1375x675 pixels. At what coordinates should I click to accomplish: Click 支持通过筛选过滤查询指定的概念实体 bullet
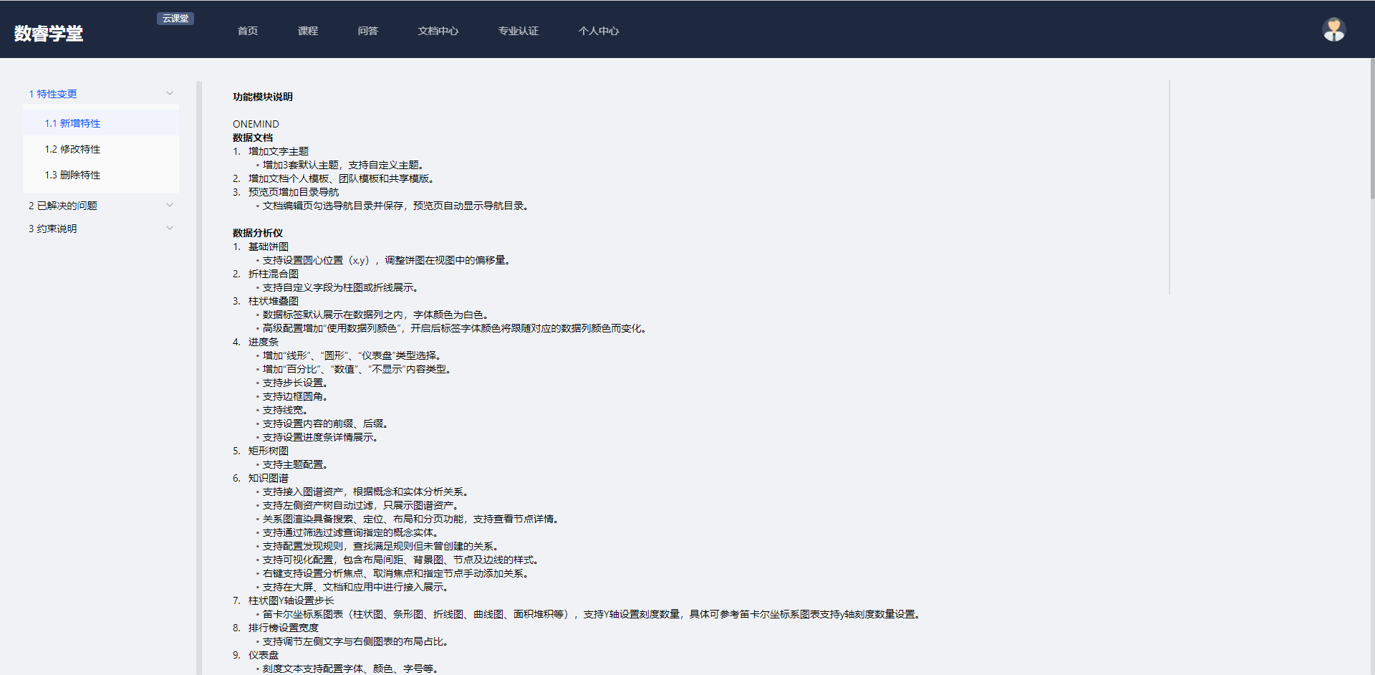[x=350, y=532]
